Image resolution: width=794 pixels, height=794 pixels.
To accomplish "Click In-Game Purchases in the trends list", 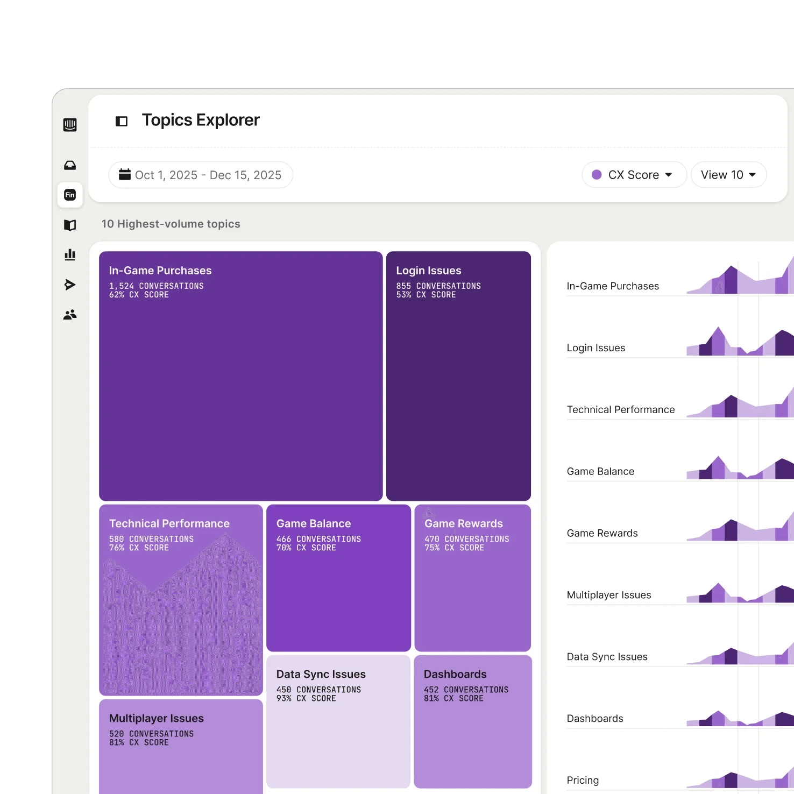I will point(613,286).
